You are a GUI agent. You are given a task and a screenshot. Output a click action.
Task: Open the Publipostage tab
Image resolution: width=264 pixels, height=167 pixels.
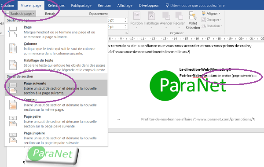point(81,5)
